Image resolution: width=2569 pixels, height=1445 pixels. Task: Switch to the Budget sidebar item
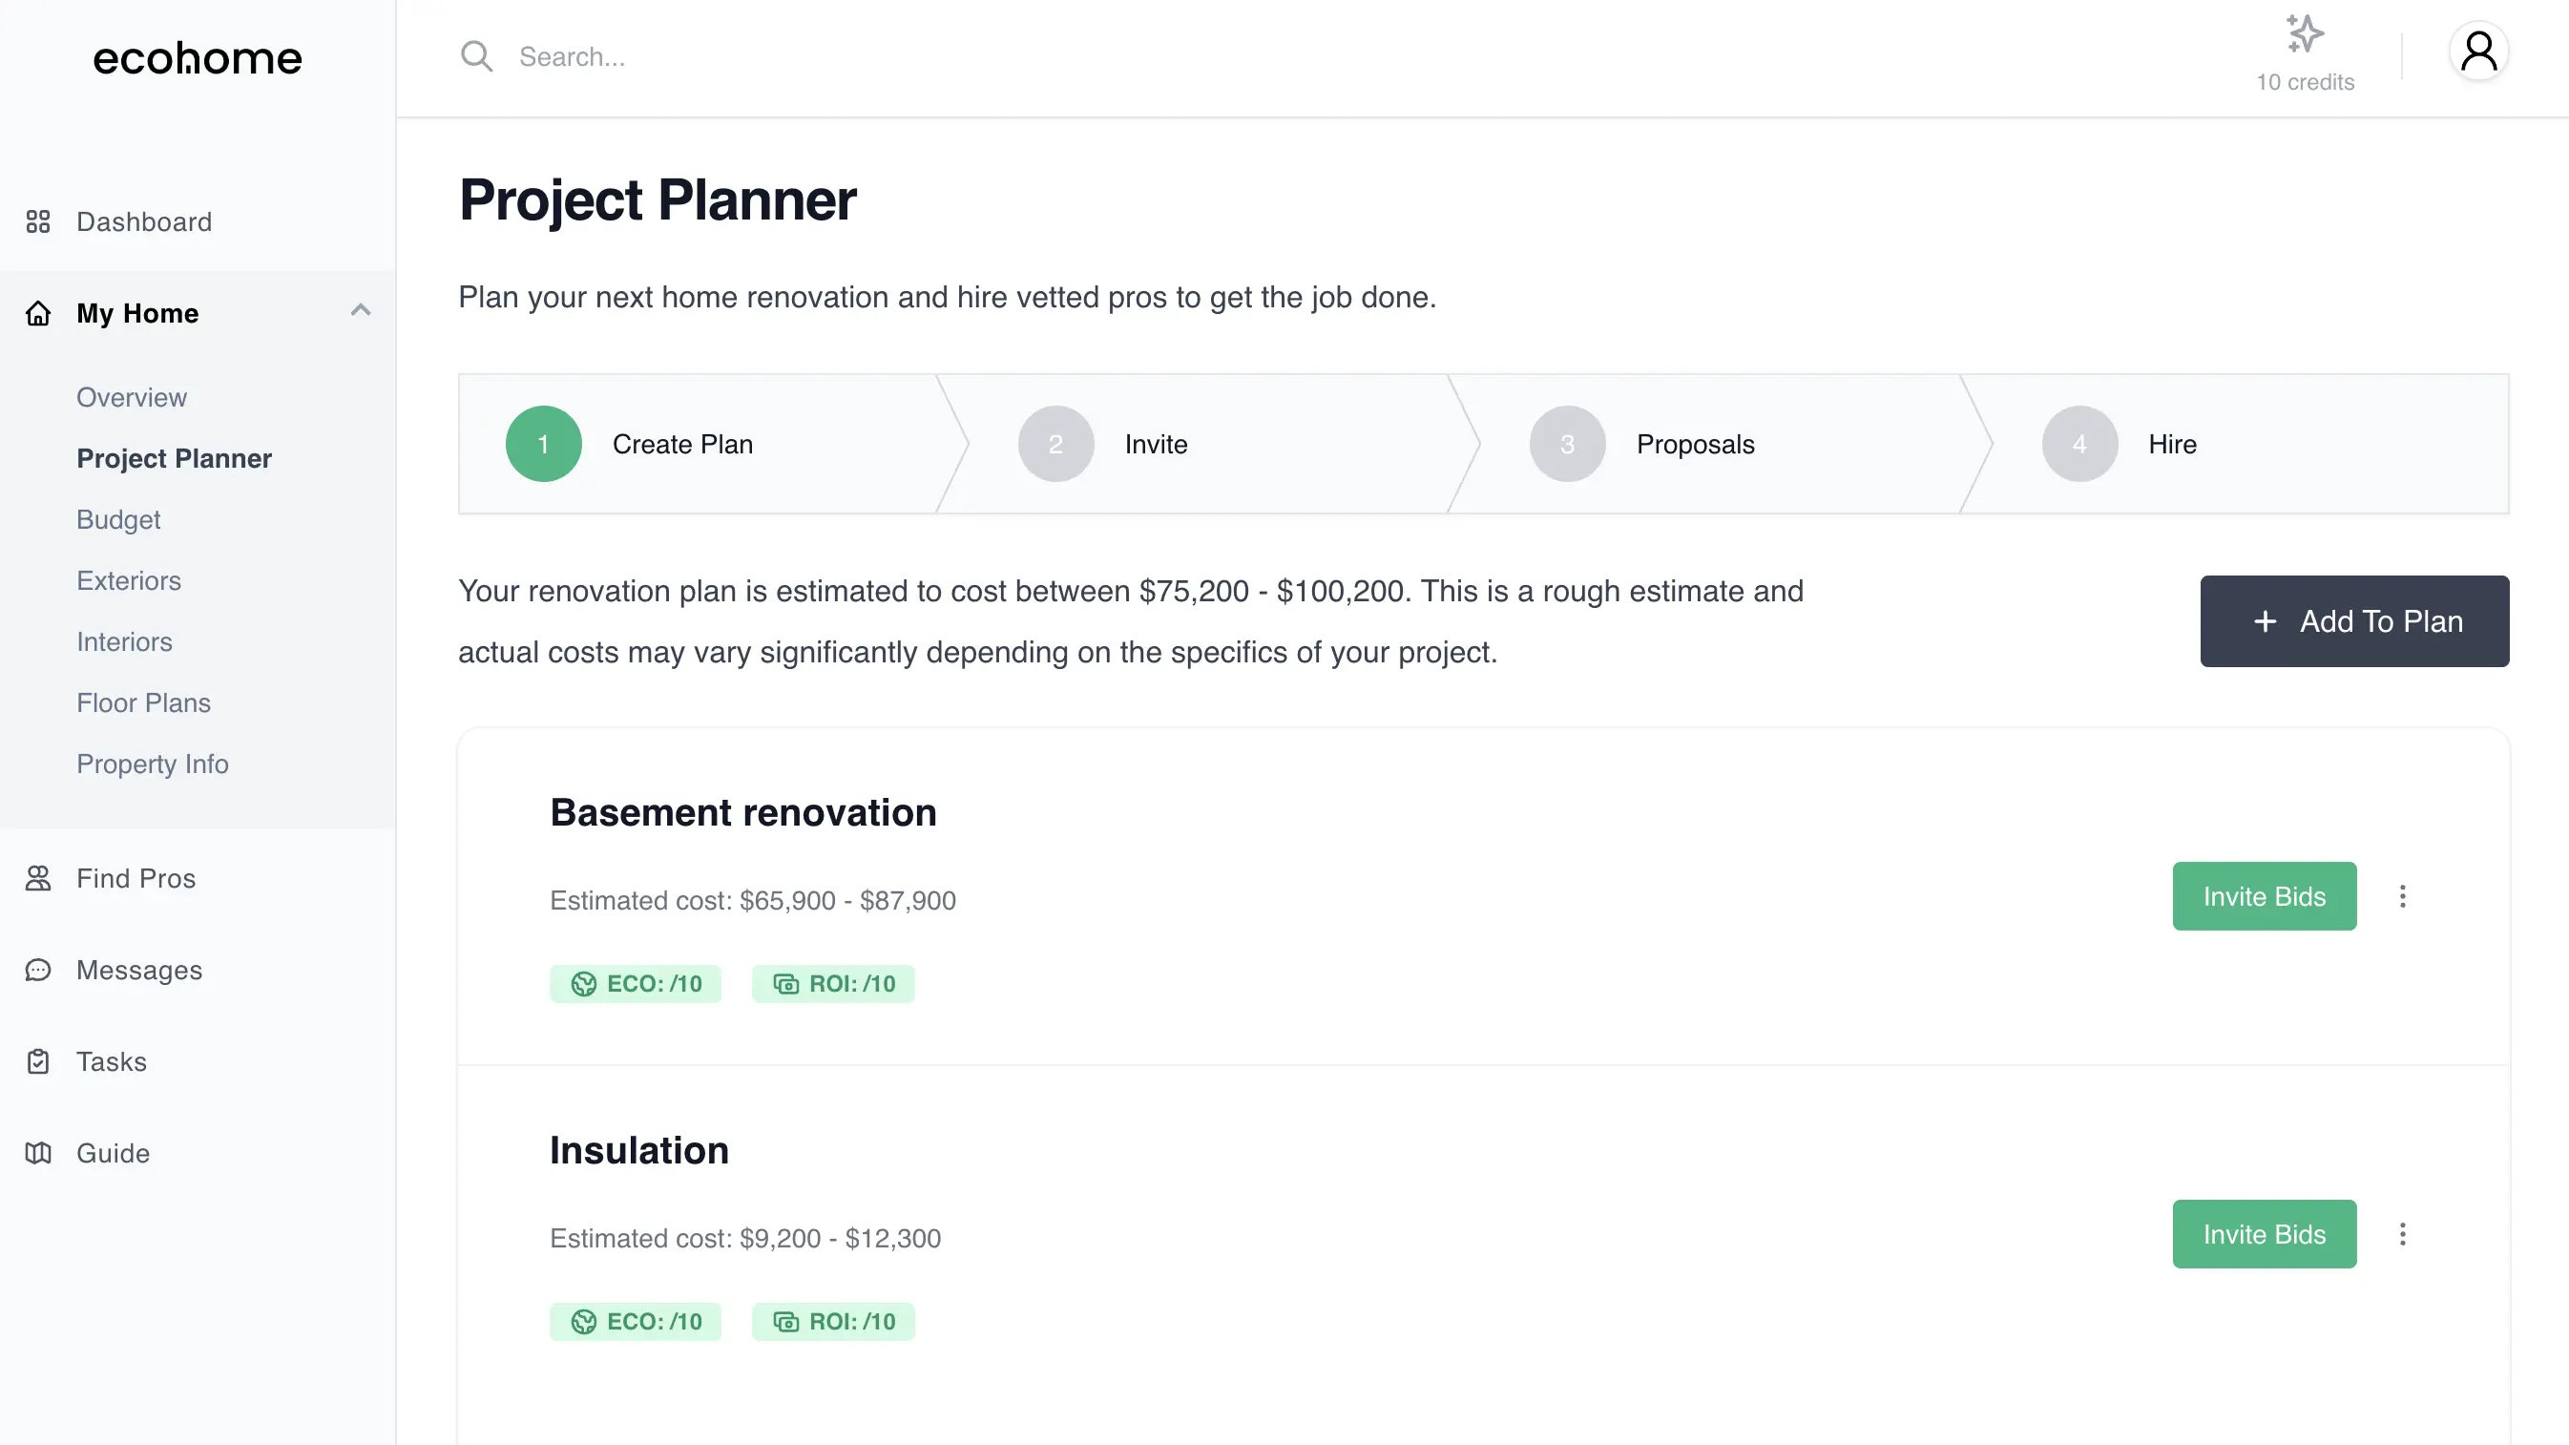(x=117, y=519)
